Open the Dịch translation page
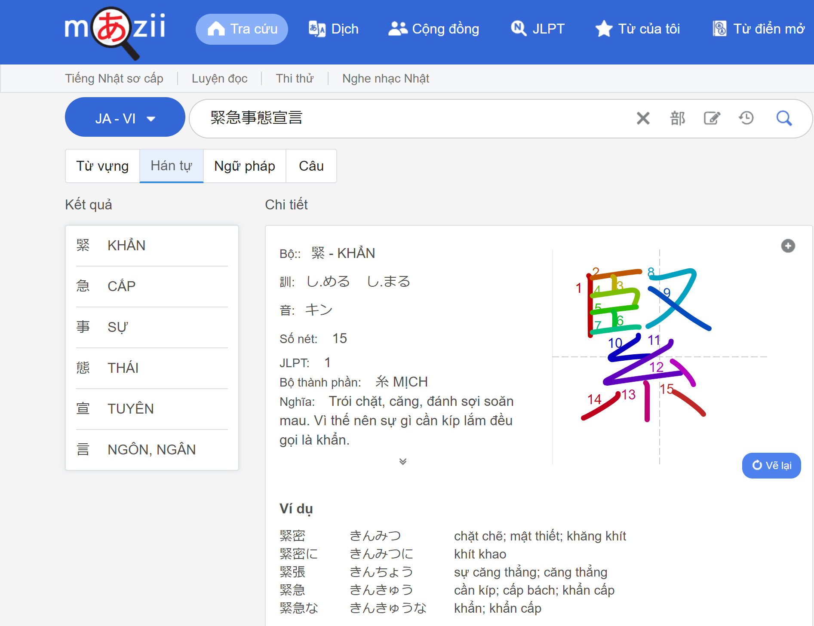Screen dimensions: 814x626 coord(334,29)
